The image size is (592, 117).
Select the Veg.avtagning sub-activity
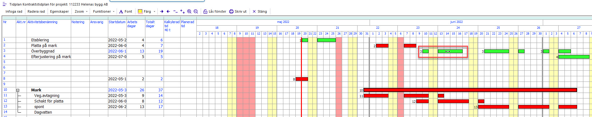(x=47, y=96)
